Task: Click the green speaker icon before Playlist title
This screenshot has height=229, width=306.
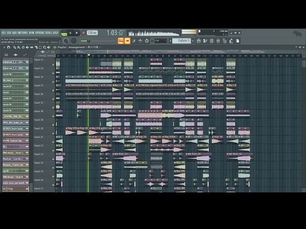Action: [55, 47]
